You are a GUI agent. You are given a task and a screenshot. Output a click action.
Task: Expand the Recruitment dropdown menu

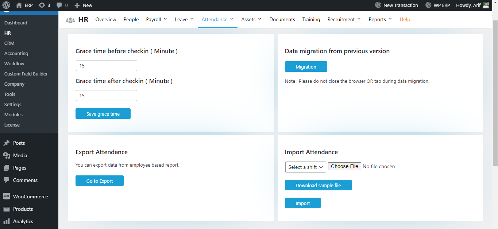[344, 19]
